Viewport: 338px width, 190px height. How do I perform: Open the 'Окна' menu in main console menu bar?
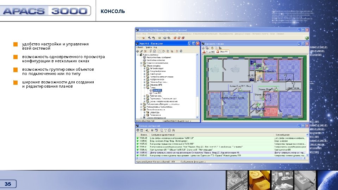point(272,34)
